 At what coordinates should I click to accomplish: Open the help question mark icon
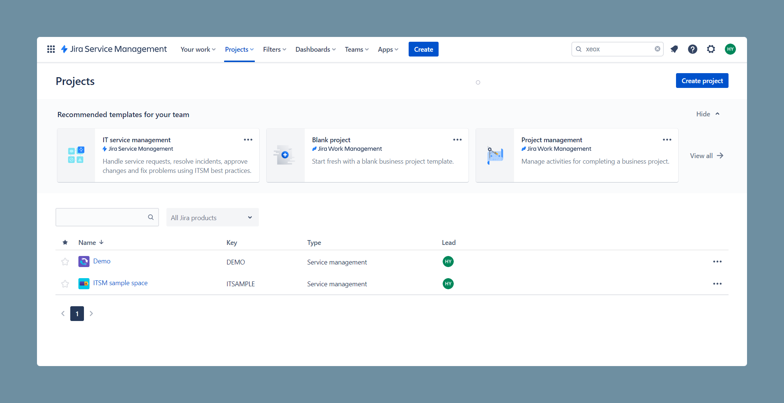[693, 49]
